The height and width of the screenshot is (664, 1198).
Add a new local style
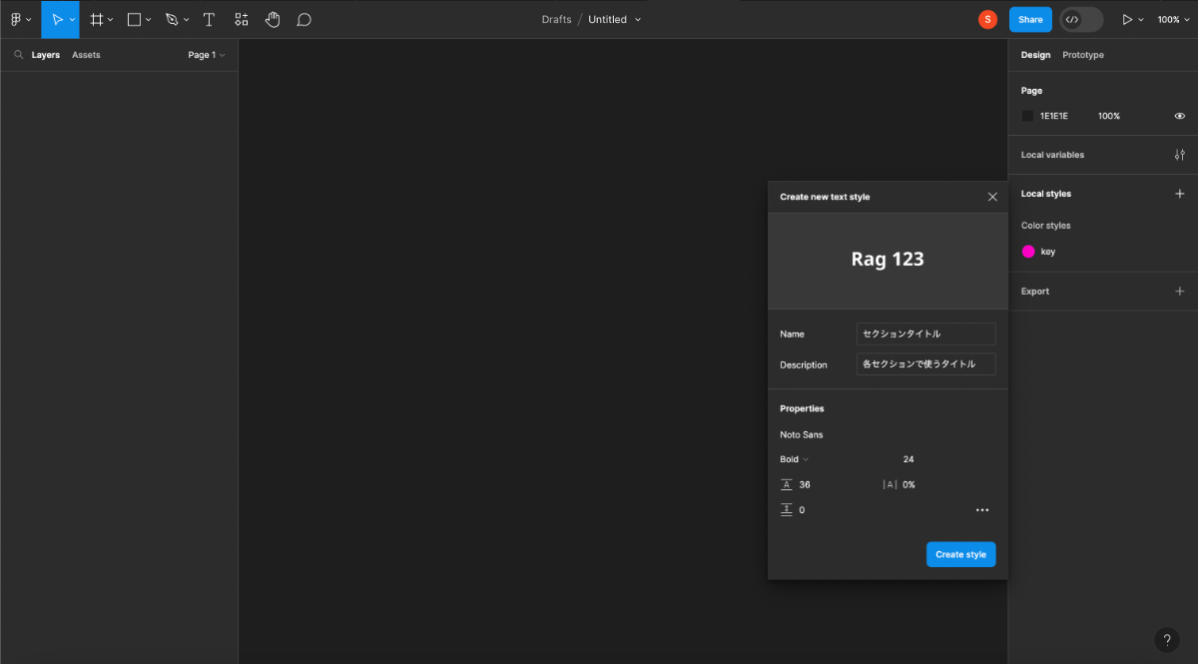(1180, 194)
